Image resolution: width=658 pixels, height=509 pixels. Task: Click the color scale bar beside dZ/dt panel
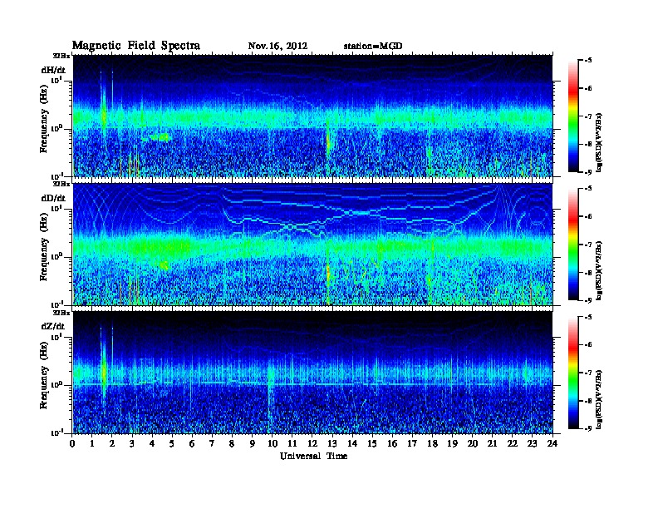pyautogui.click(x=573, y=373)
